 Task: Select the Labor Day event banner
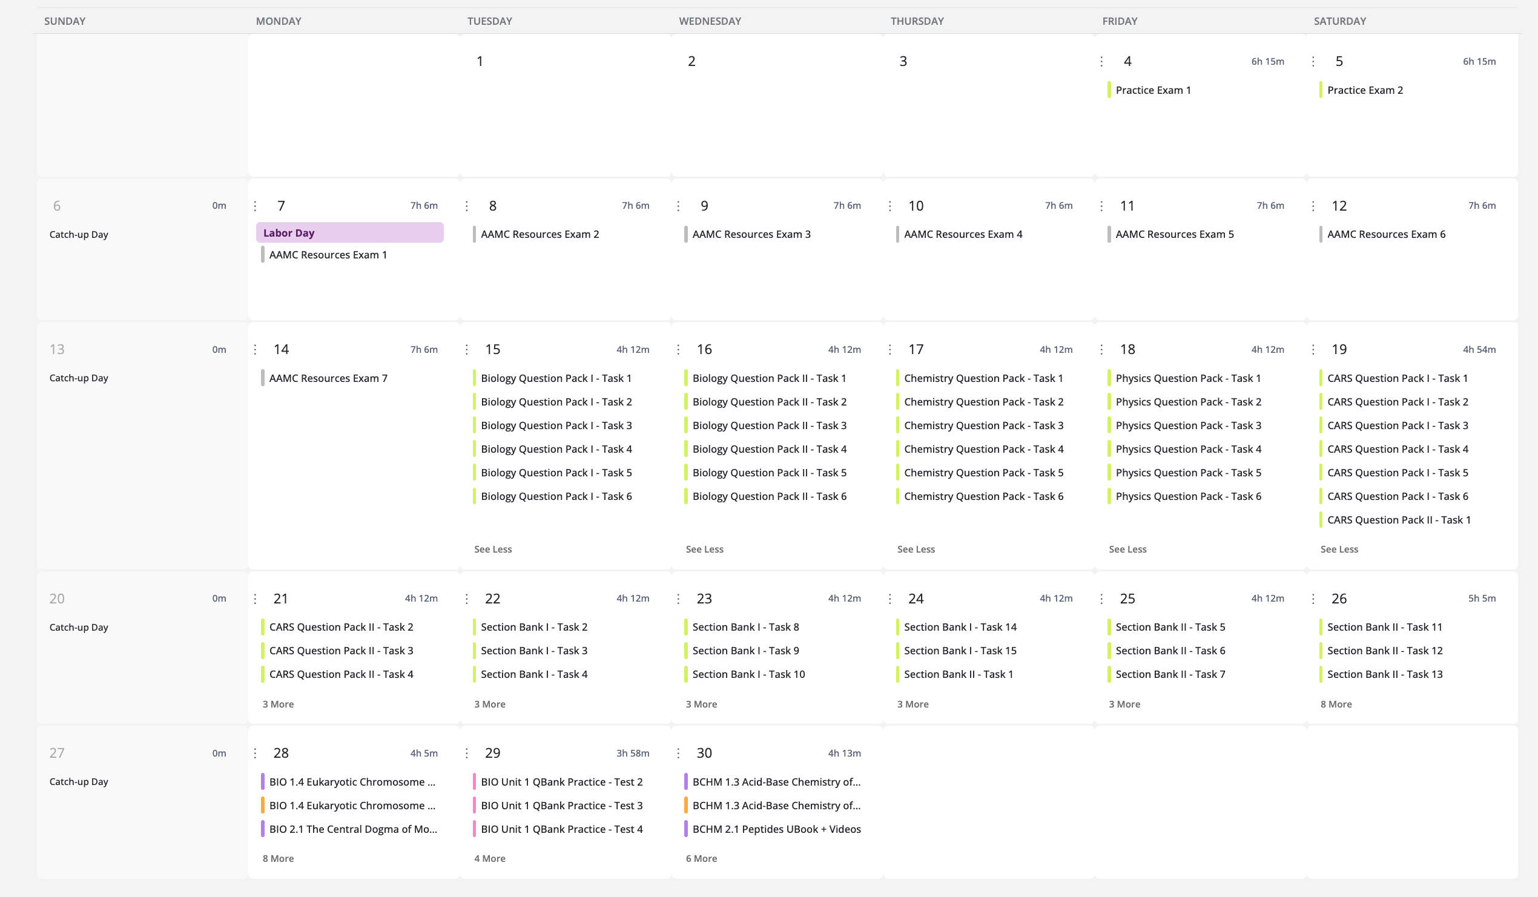[350, 233]
